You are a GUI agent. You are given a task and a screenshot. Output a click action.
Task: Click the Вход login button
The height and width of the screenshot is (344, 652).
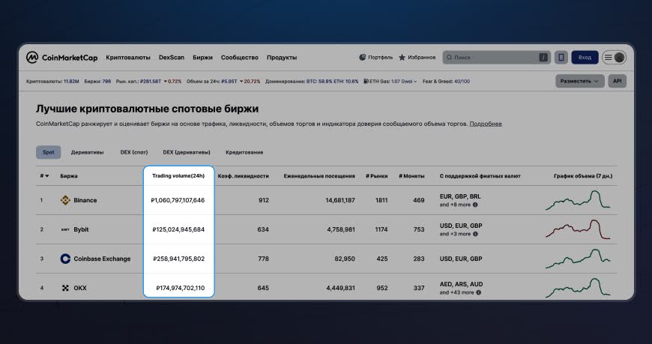[x=585, y=58]
